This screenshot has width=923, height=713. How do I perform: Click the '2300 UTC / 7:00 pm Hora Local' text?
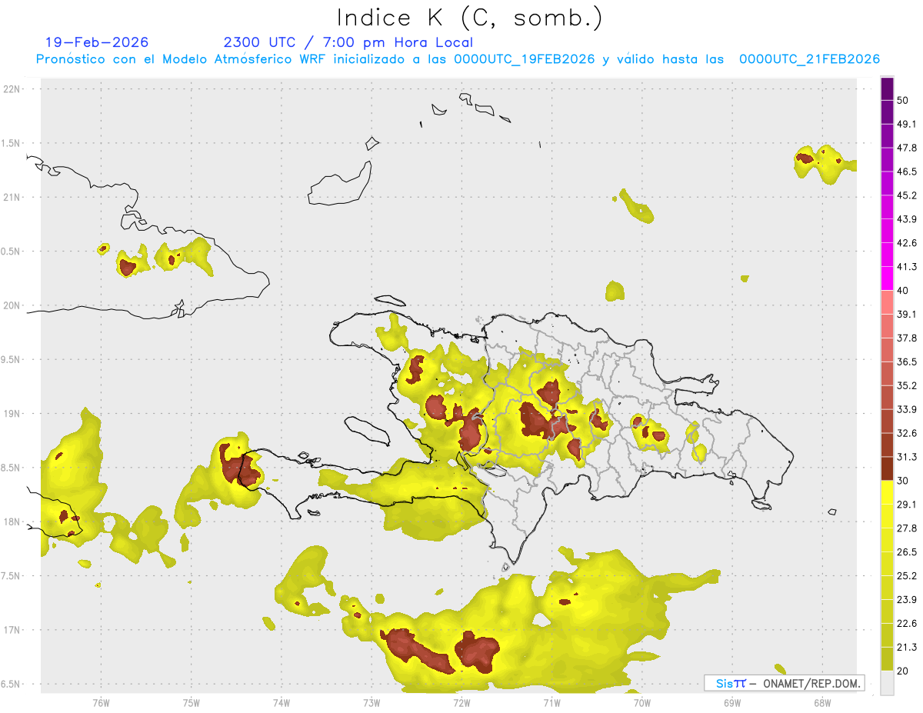point(348,42)
